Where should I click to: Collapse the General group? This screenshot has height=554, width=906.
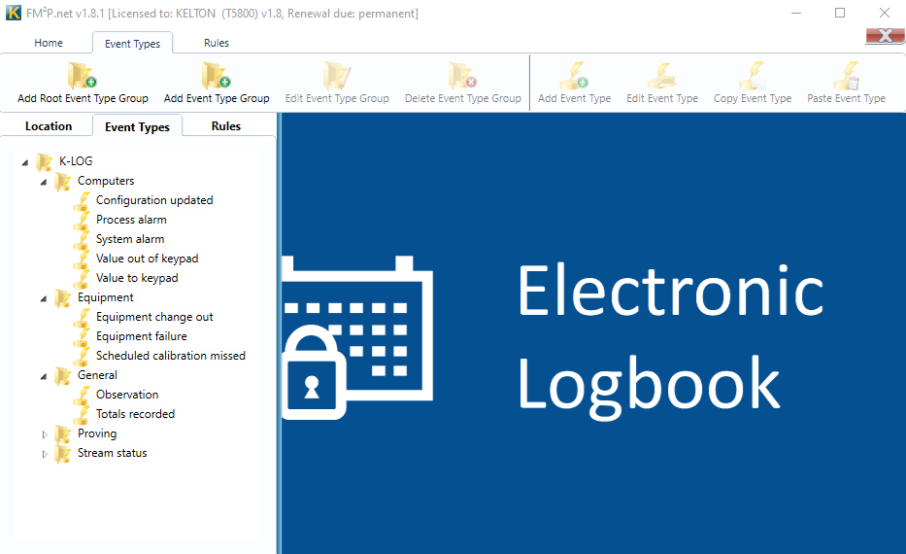pos(44,376)
